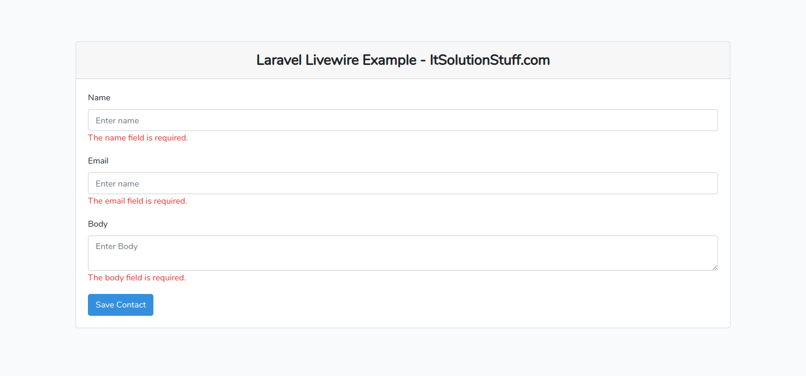Click the Body field label
806x376 pixels.
point(98,224)
